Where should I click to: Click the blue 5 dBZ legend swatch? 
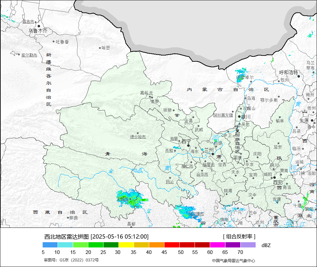tap(50, 245)
